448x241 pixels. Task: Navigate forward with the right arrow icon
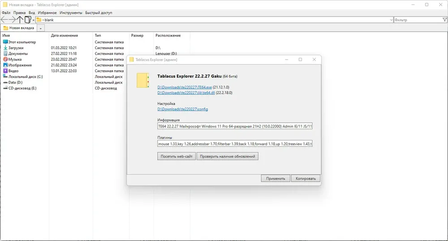click(x=12, y=20)
